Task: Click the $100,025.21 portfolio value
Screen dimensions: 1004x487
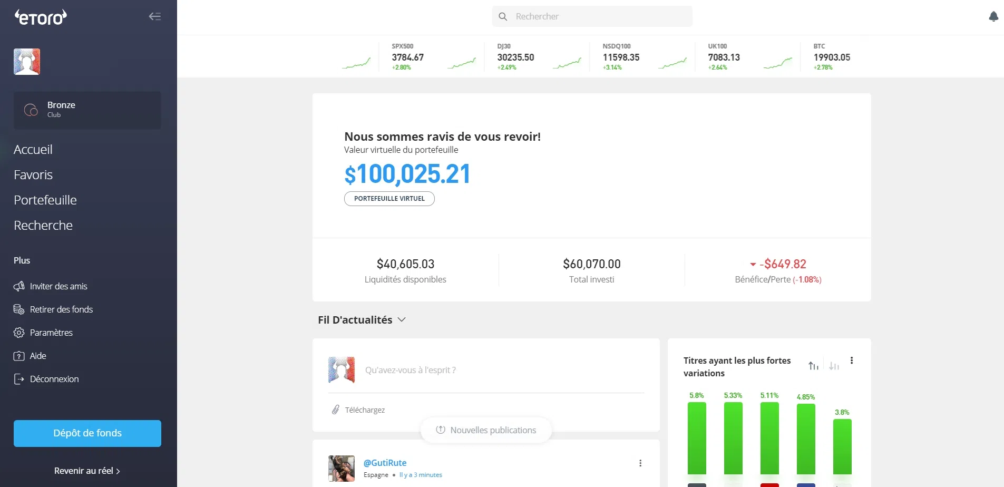Action: coord(407,174)
